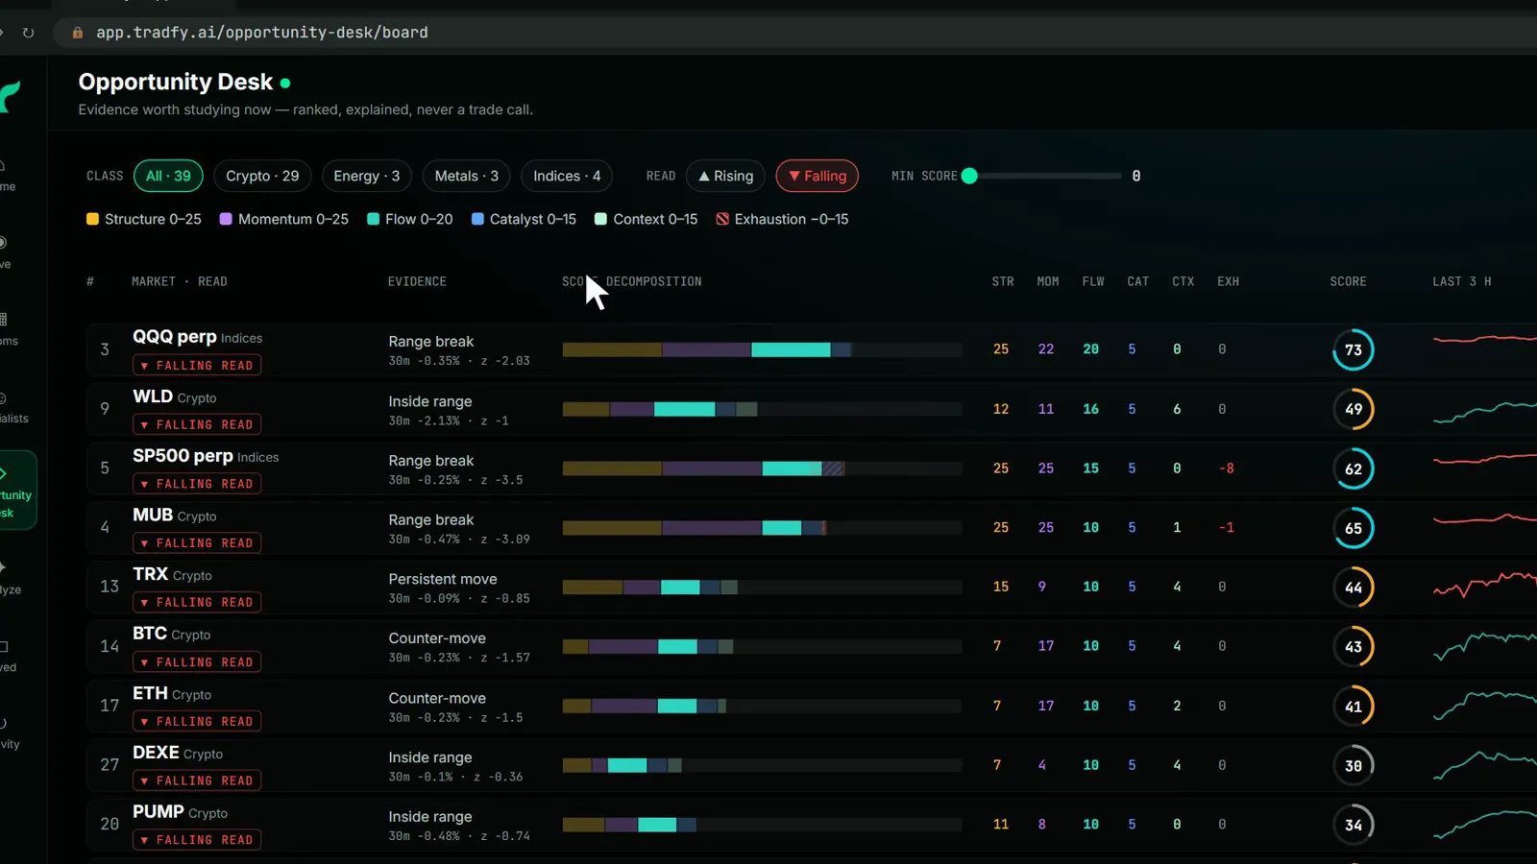This screenshot has height=864, width=1537.
Task: Click the PUMP score ring 34
Action: coord(1353,825)
